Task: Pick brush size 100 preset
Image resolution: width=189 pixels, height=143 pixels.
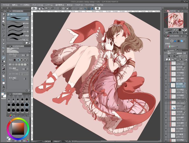Action: [x=22, y=111]
